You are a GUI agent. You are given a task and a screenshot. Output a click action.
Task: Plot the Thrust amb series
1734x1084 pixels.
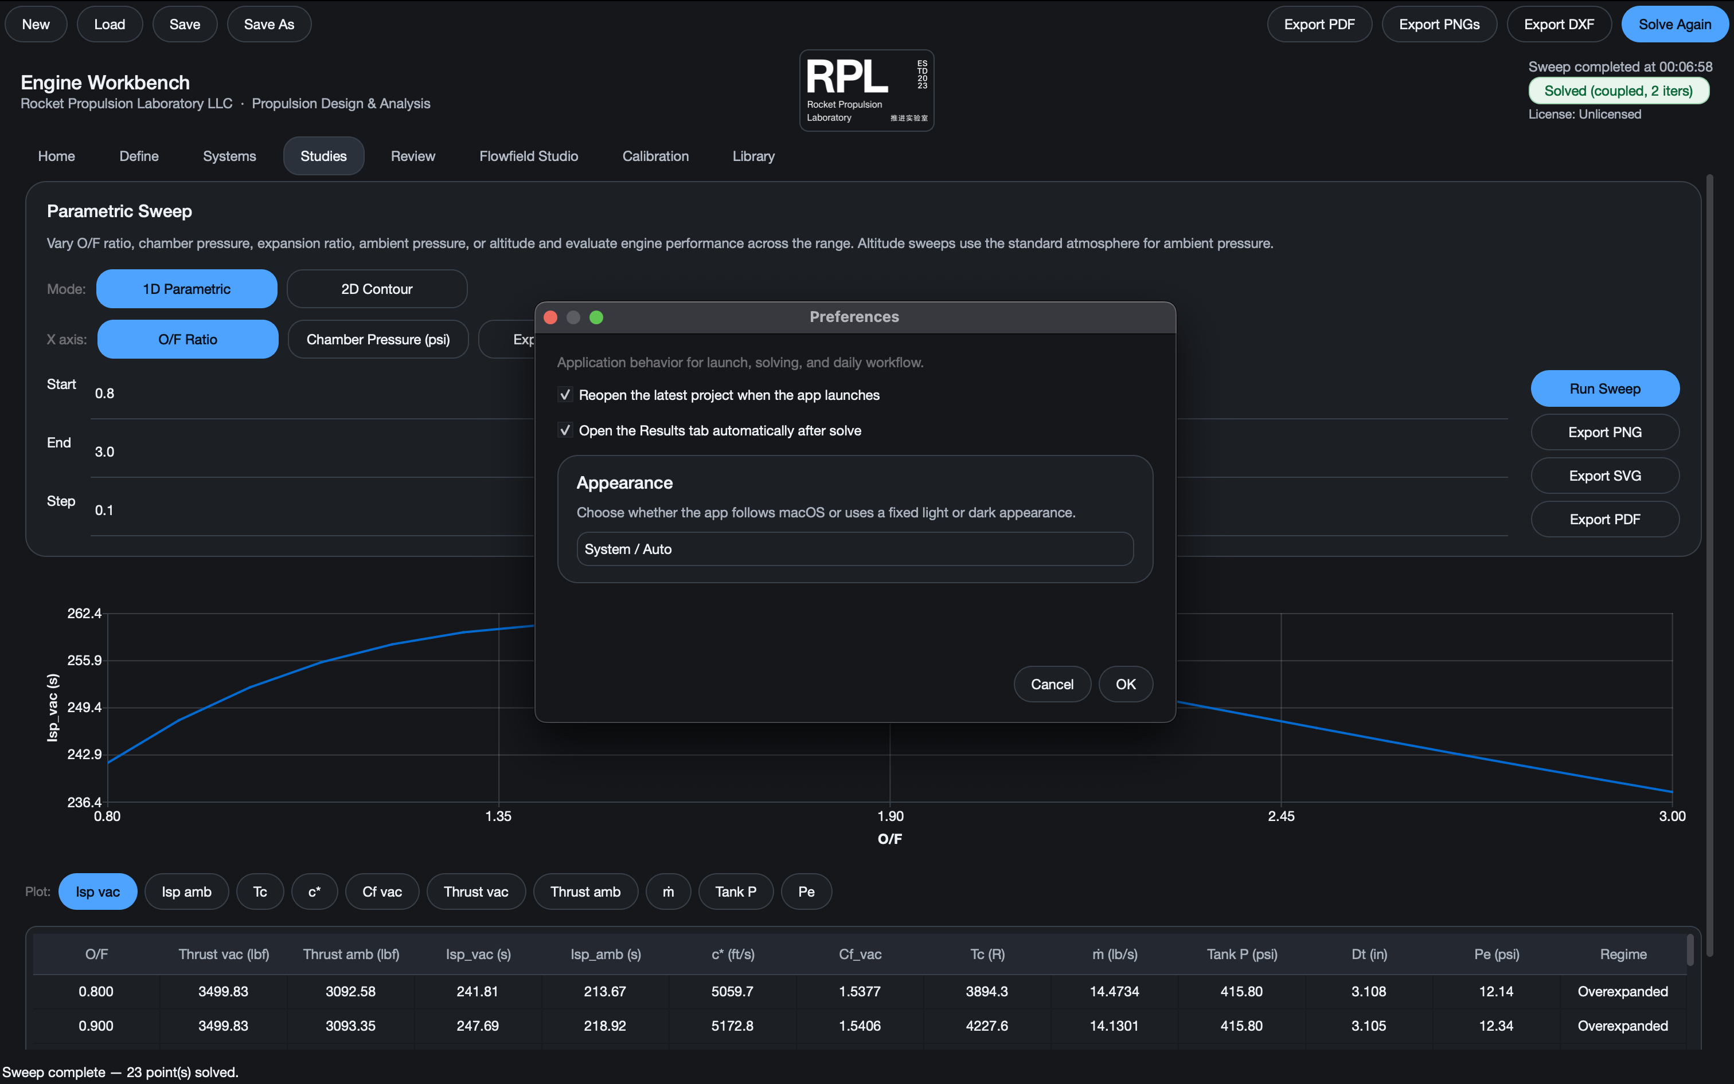(585, 892)
